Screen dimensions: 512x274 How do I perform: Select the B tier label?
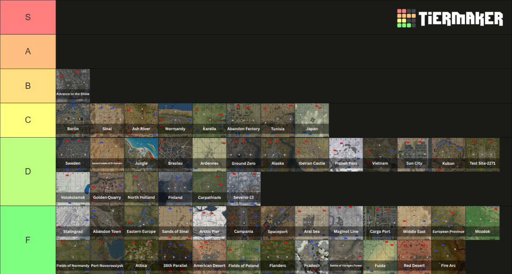click(x=28, y=86)
